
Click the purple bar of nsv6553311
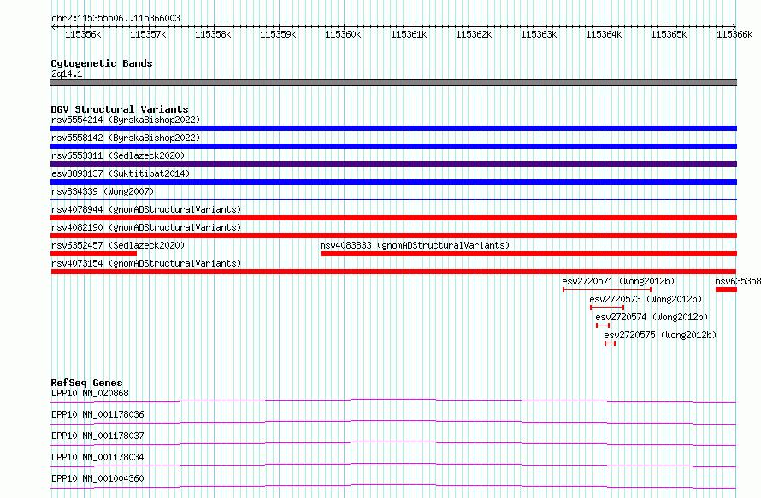[x=393, y=164]
